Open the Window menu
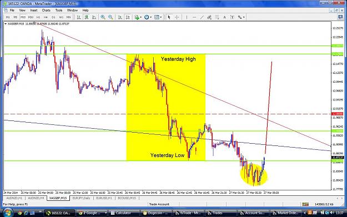The width and height of the screenshot is (347, 217). pyautogui.click(x=72, y=11)
